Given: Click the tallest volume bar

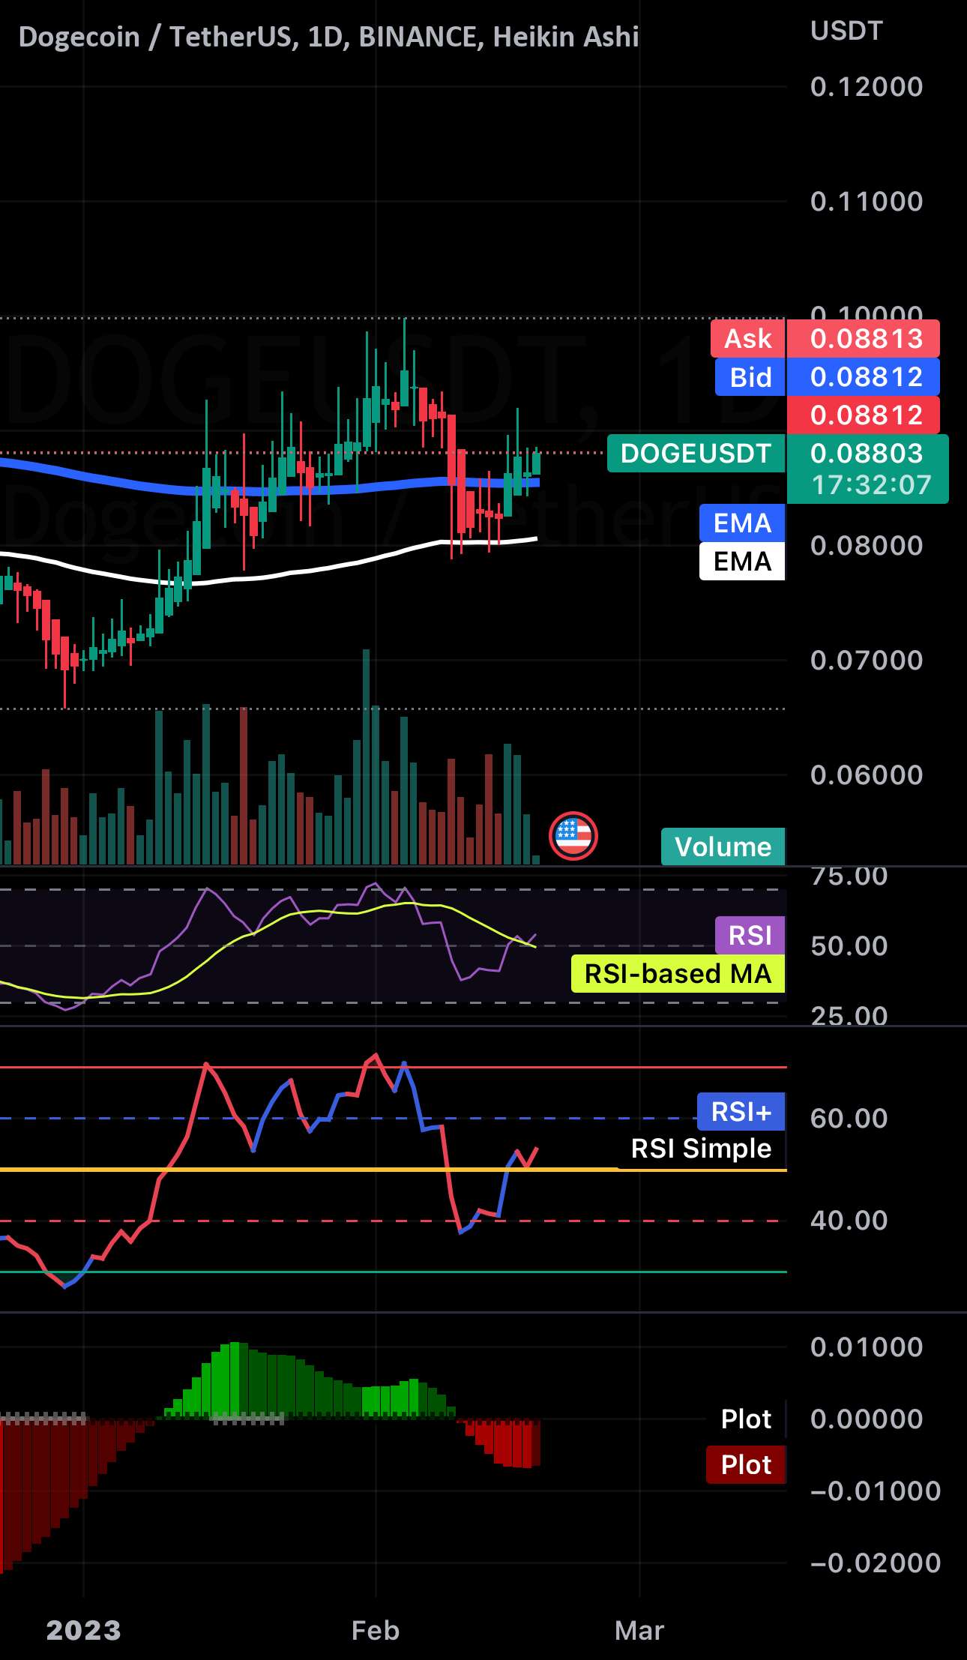Looking at the screenshot, I should pyautogui.click(x=366, y=757).
